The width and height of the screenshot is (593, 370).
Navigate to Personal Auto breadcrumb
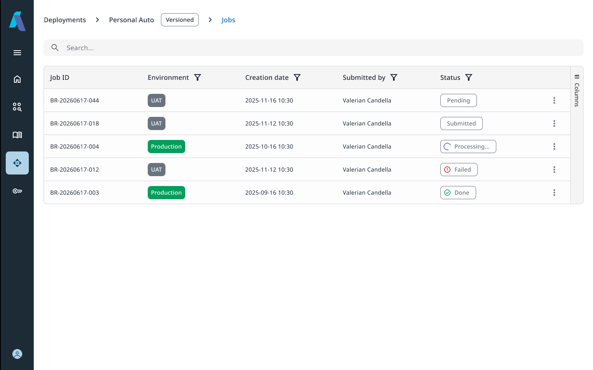[x=131, y=20]
